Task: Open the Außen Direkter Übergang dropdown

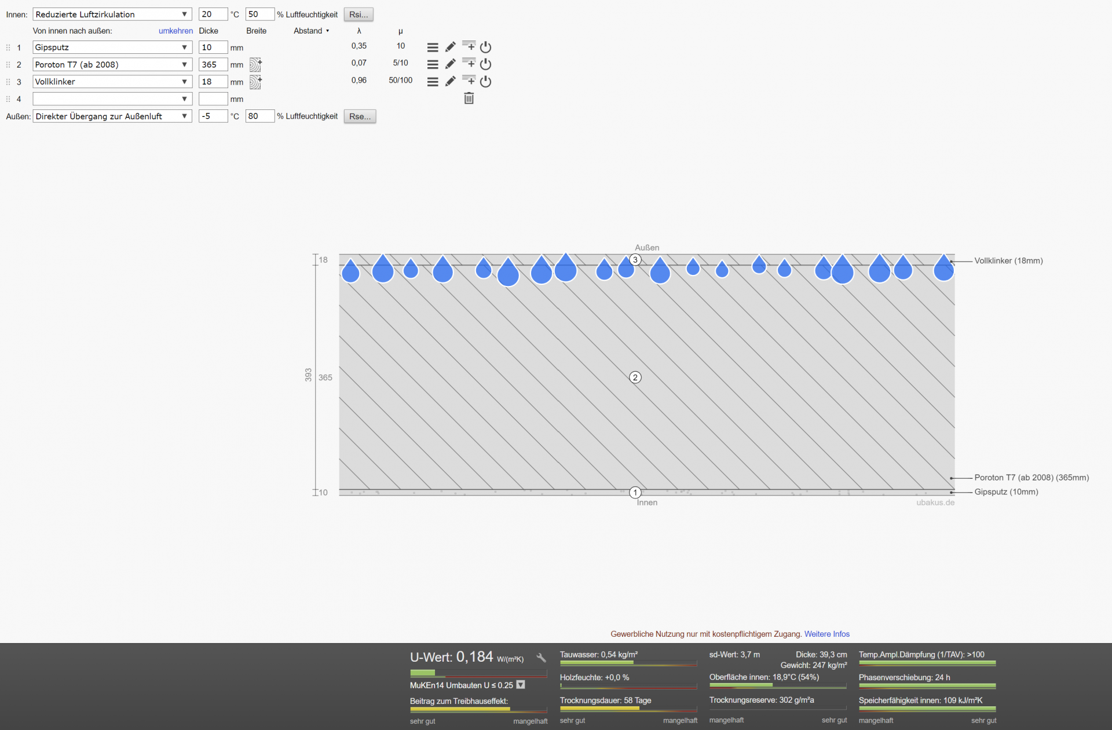Action: pyautogui.click(x=112, y=116)
